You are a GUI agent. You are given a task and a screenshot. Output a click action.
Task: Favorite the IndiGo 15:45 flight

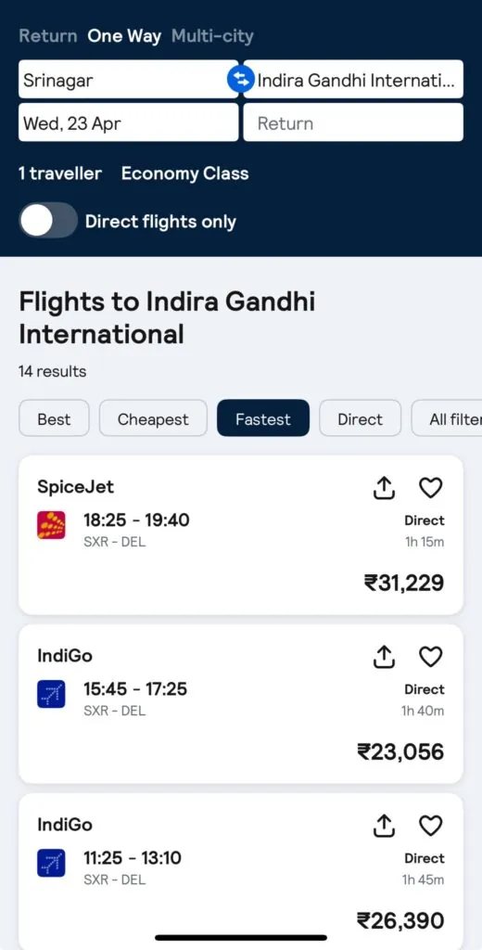coord(430,657)
